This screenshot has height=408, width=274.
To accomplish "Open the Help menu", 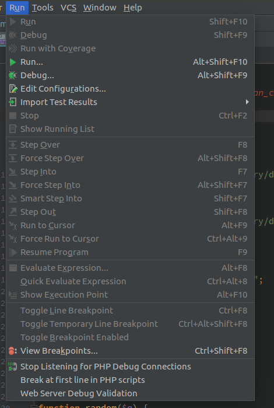I will [133, 8].
